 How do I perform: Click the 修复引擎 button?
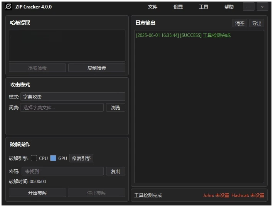(81, 158)
